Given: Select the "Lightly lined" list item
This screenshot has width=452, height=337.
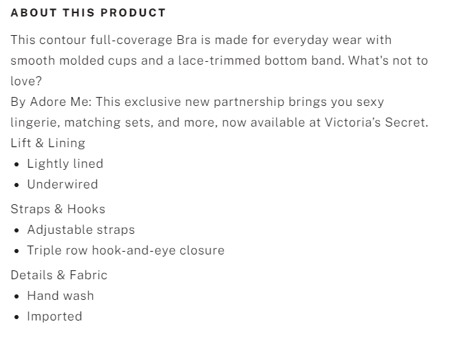Looking at the screenshot, I should click(x=65, y=164).
